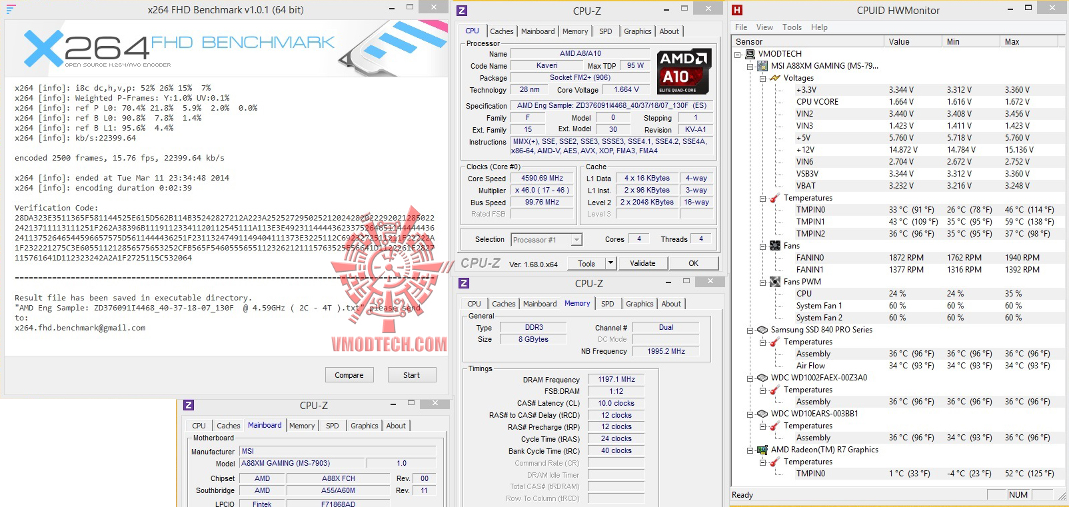Click the CPU-Z app icon in the Memory tab window

[464, 283]
